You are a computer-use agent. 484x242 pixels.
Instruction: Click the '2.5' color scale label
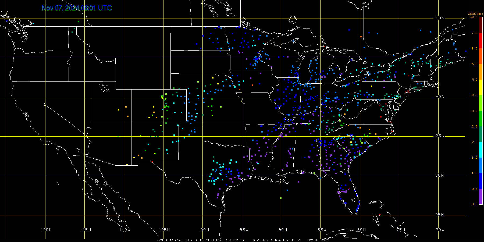[x=475, y=126]
